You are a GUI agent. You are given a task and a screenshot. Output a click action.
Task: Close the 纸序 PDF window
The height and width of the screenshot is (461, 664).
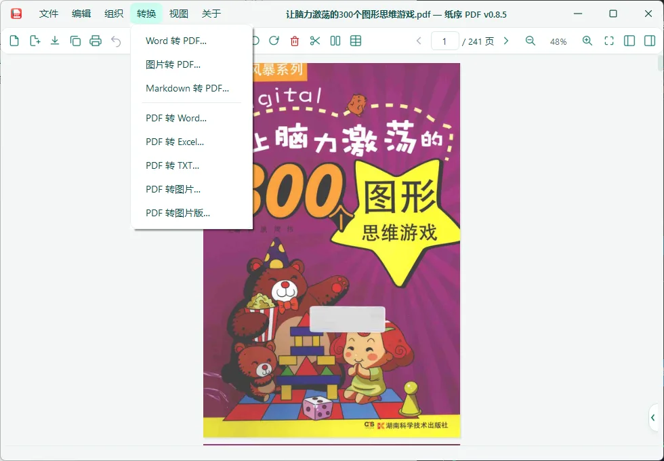[648, 14]
